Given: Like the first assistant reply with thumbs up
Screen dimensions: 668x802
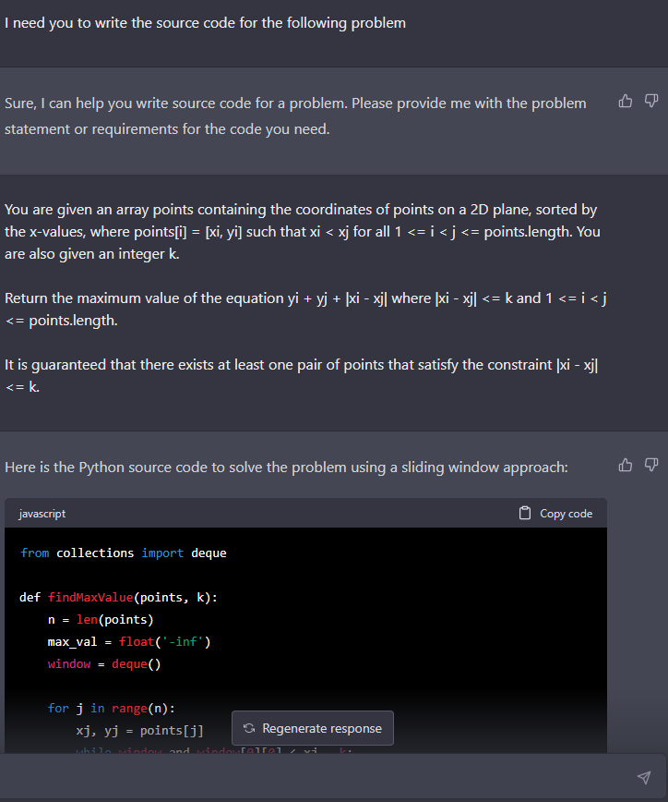Looking at the screenshot, I should [626, 102].
